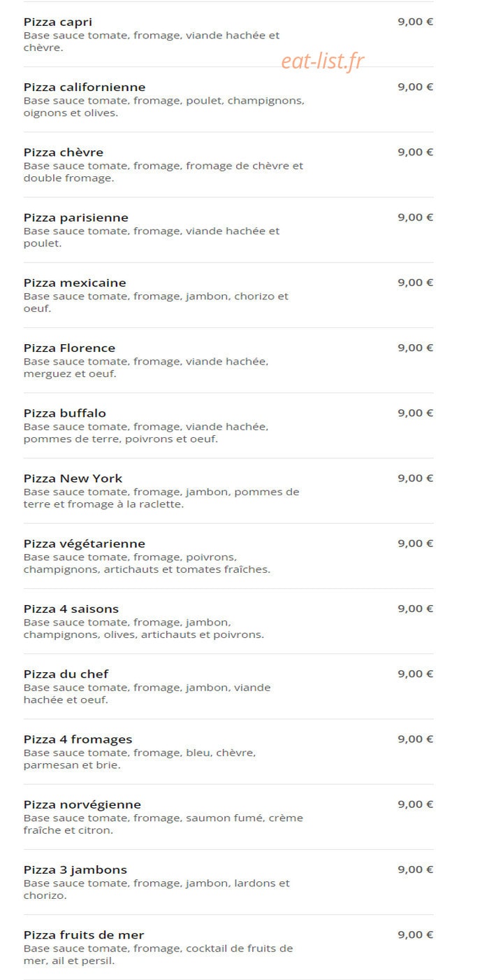Open Pizza New York item
Screen dimensions: 480x980
click(73, 478)
